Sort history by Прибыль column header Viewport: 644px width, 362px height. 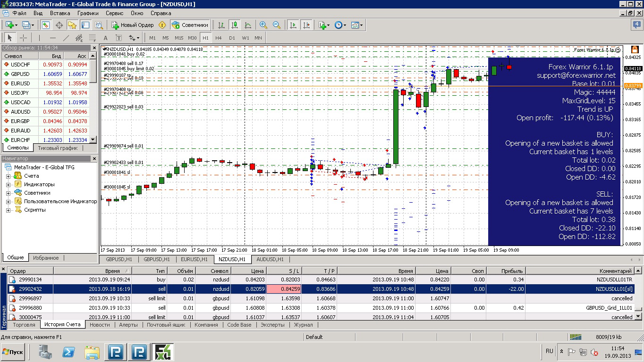[506, 271]
